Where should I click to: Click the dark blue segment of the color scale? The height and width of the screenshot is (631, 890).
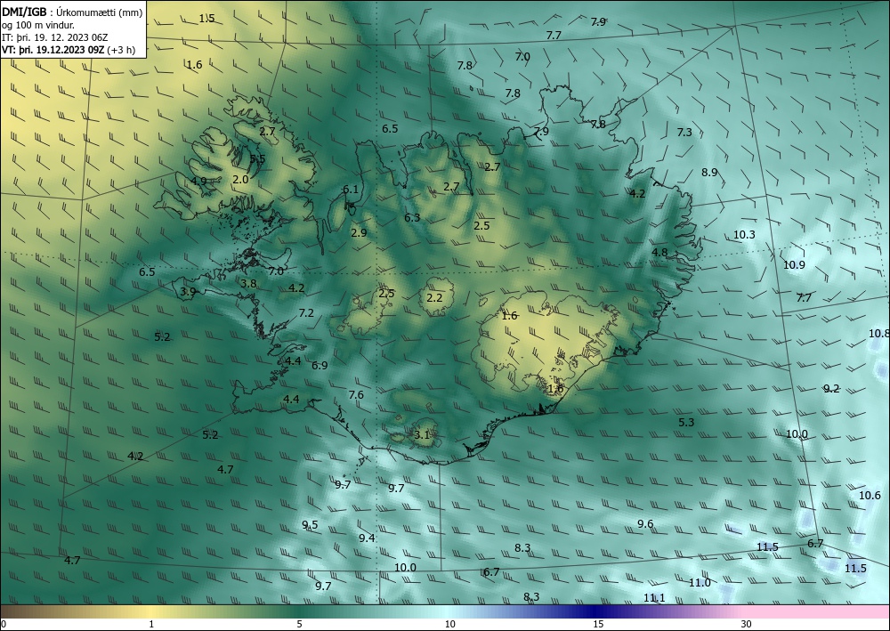[x=595, y=611]
